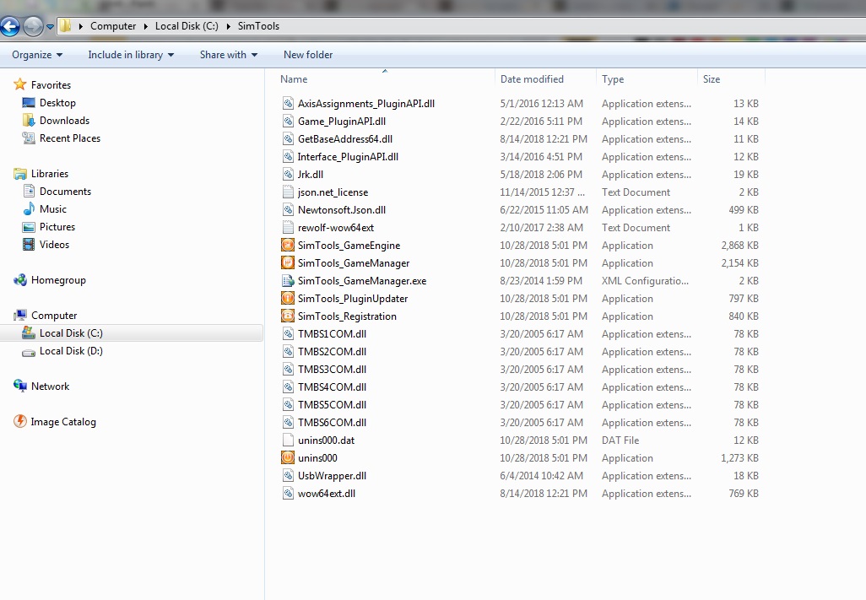Open the Videos library
Viewport: 866px width, 600px height.
pyautogui.click(x=54, y=244)
